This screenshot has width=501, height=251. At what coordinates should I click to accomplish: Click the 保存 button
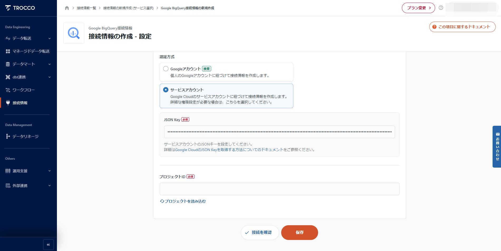300,233
